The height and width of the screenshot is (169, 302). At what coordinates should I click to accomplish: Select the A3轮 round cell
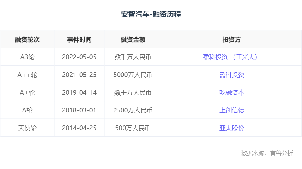[x=27, y=57]
